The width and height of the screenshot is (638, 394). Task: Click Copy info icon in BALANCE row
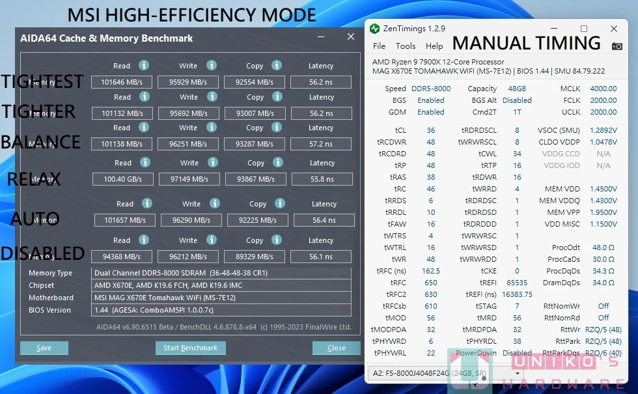pyautogui.click(x=277, y=127)
